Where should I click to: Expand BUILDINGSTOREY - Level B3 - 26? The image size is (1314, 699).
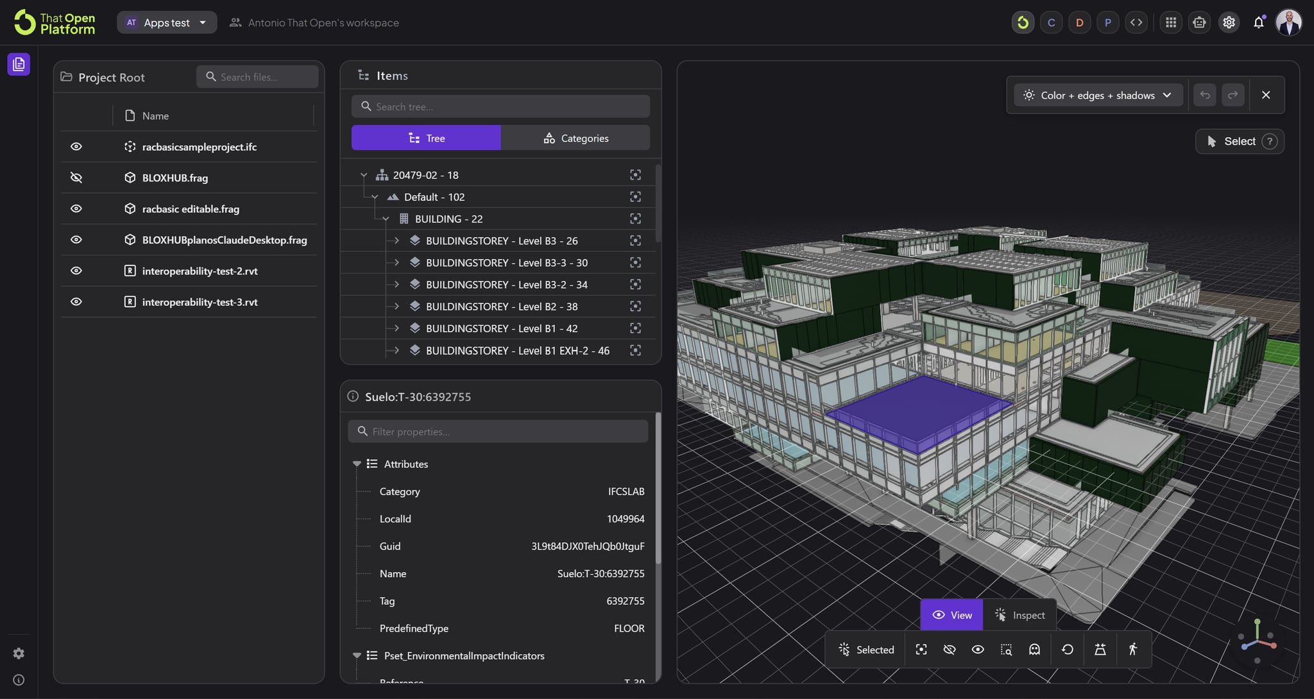(x=397, y=240)
